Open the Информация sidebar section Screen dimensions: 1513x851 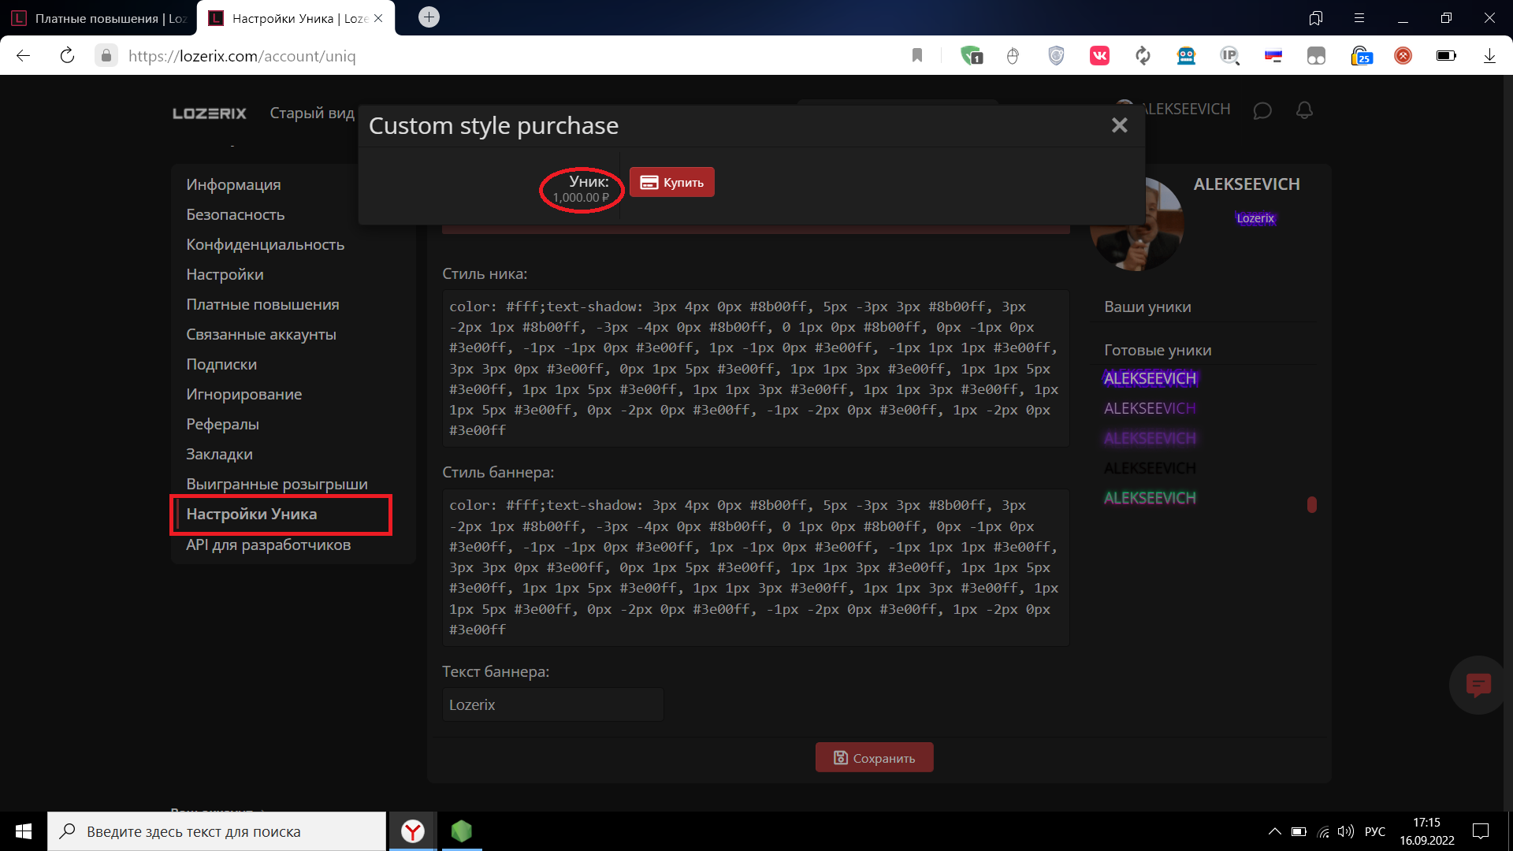(x=233, y=184)
